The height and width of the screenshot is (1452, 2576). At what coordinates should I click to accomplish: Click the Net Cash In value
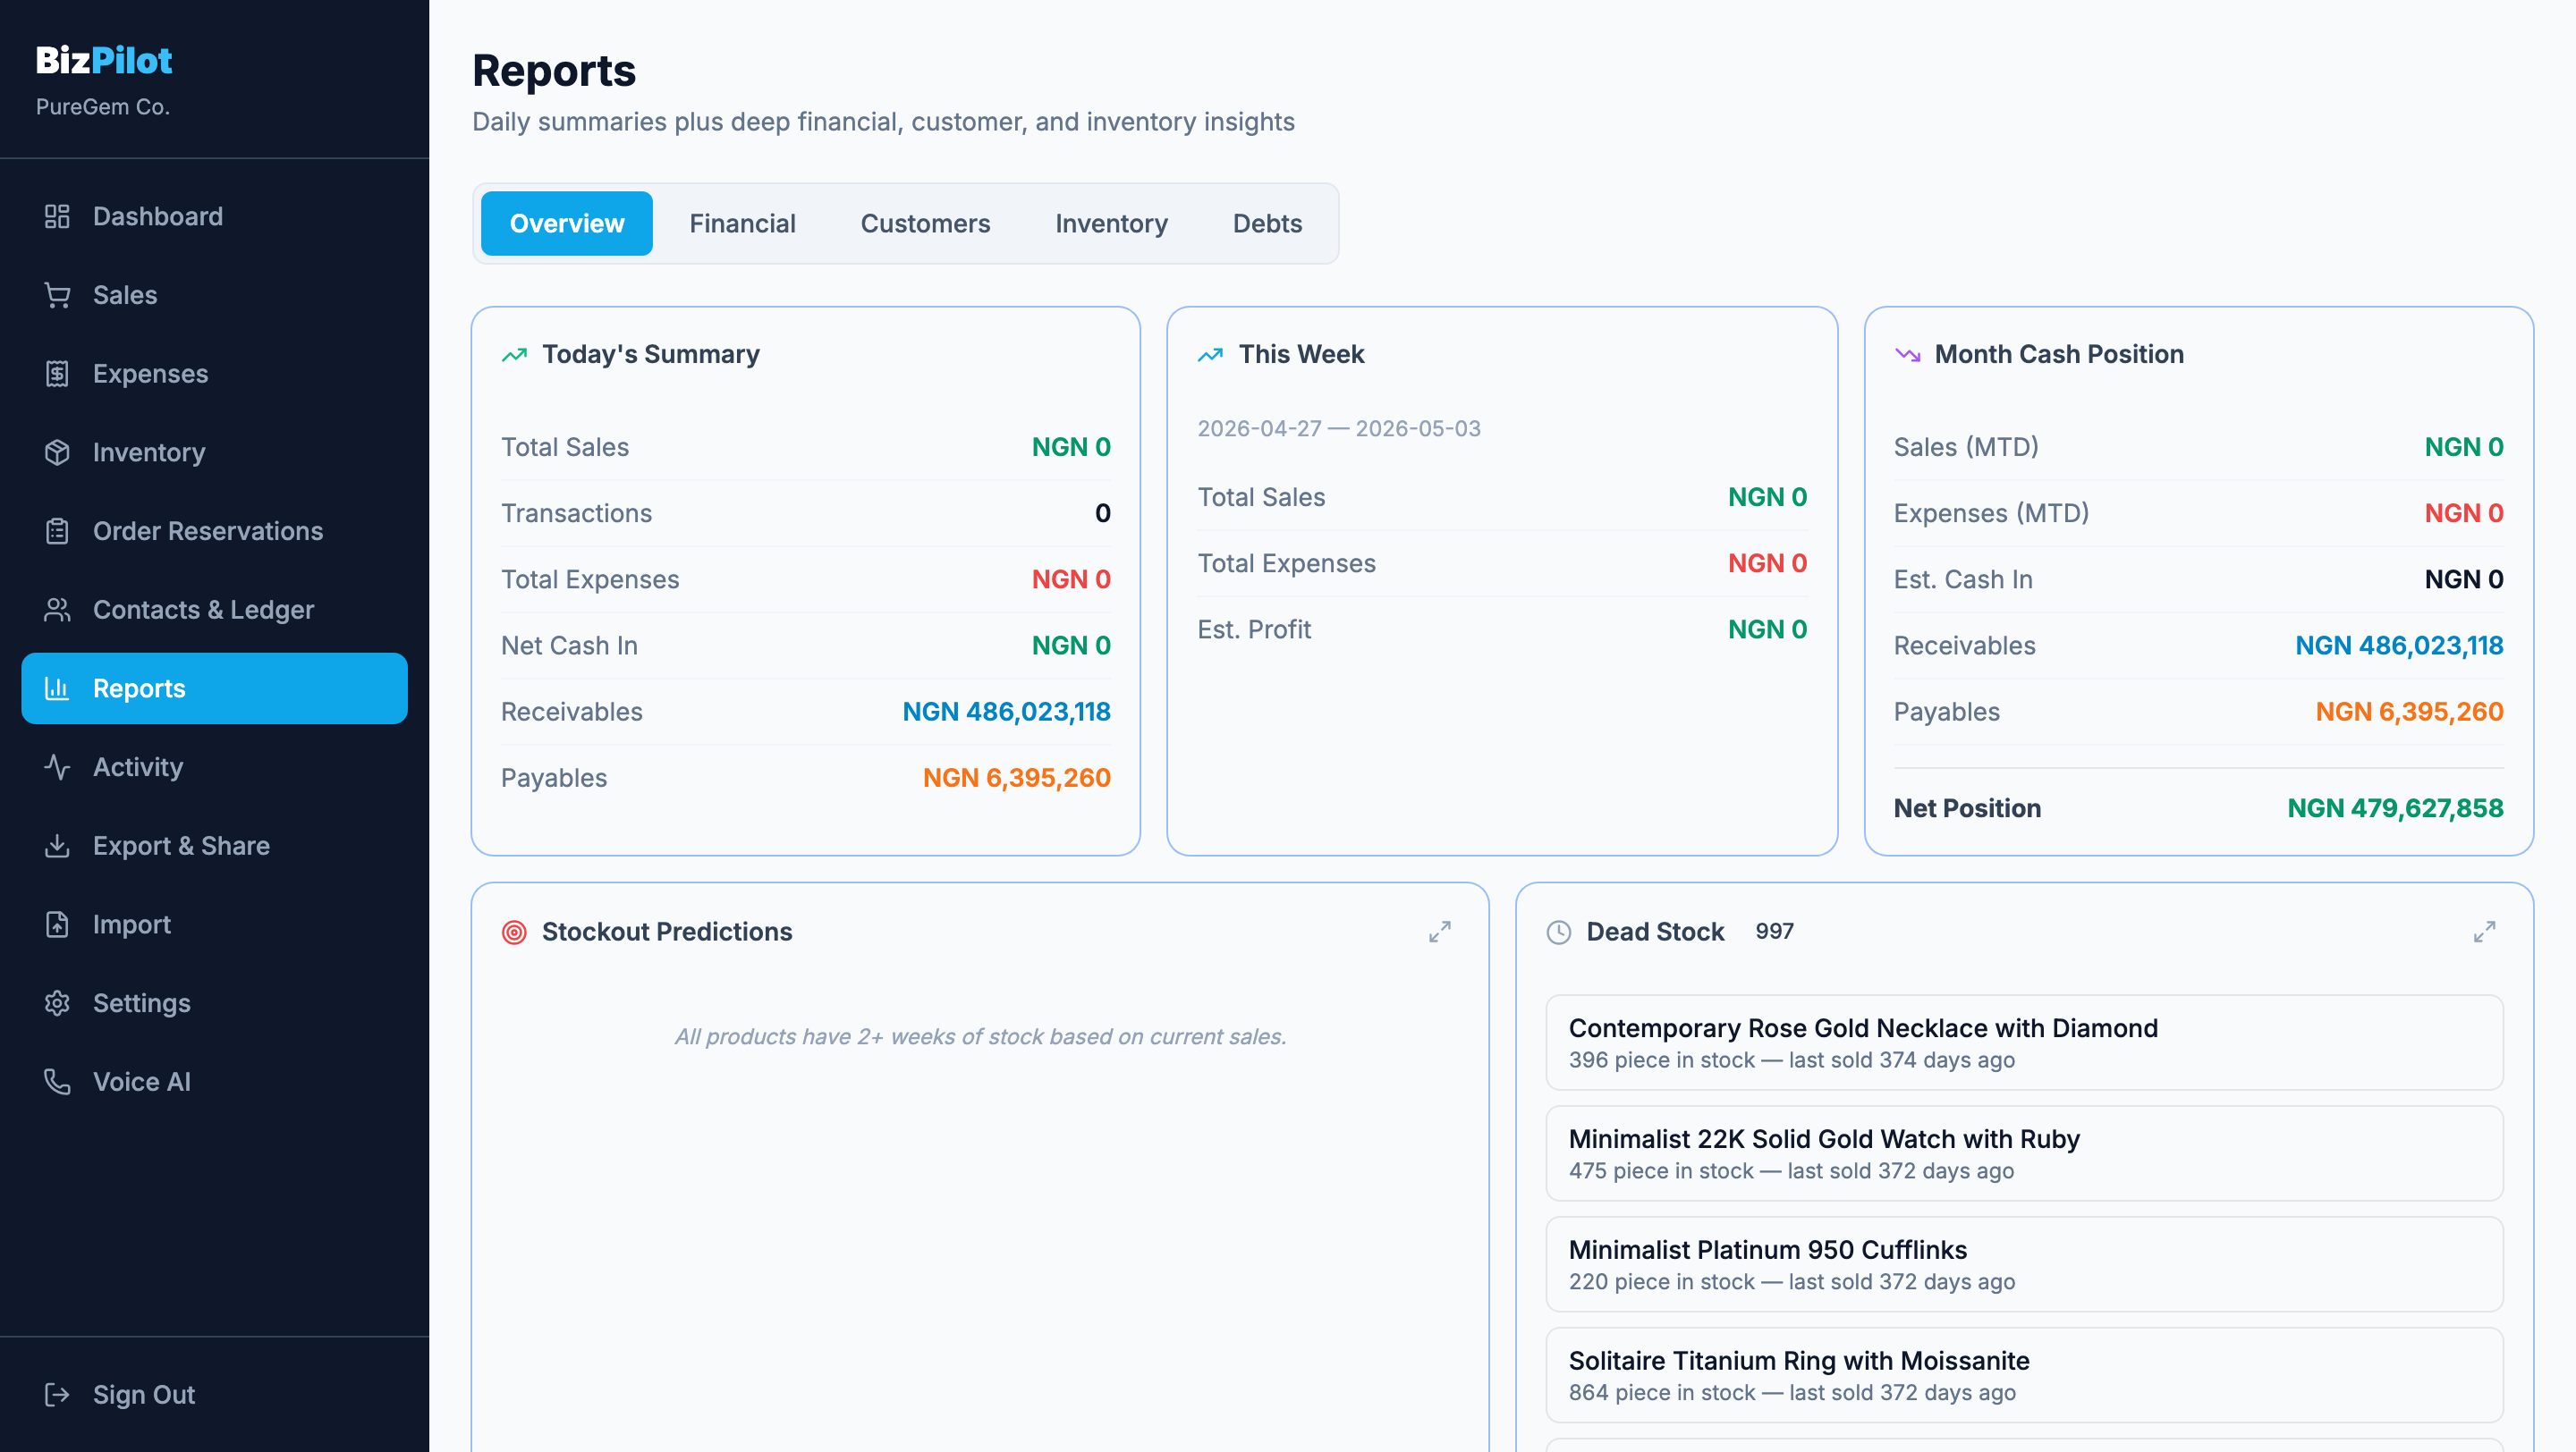tap(1071, 646)
